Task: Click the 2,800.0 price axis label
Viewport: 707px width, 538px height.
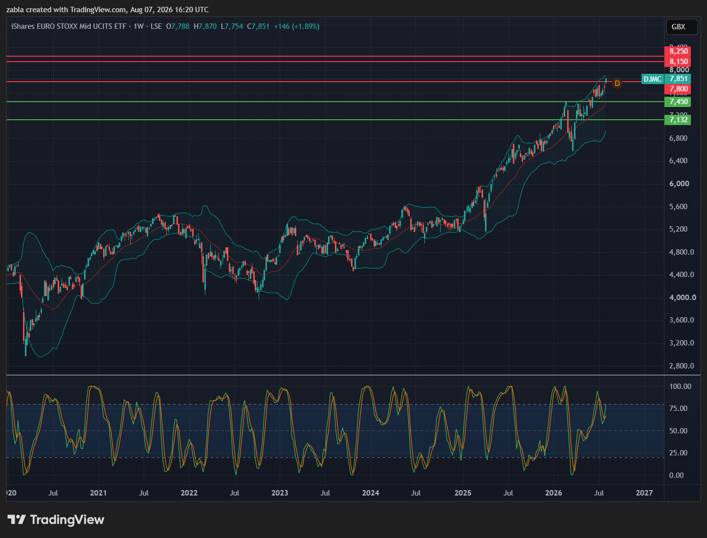Action: 682,366
